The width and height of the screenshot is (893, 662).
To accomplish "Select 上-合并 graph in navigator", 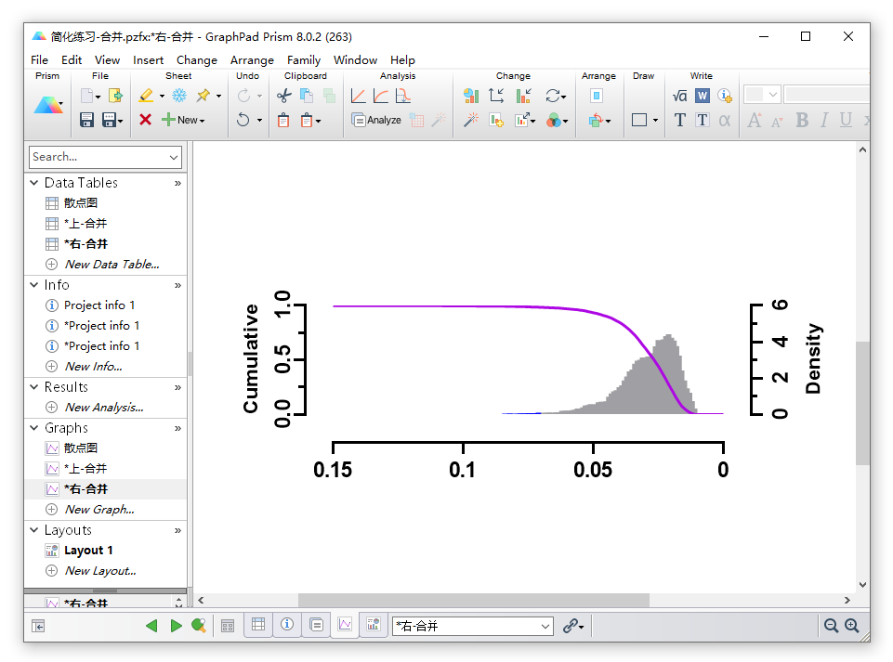I will (x=85, y=469).
